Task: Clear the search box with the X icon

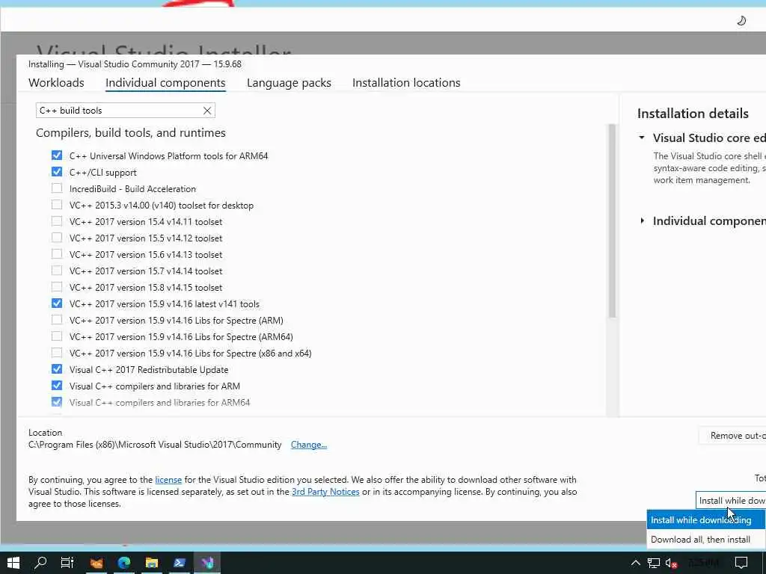Action: [207, 111]
